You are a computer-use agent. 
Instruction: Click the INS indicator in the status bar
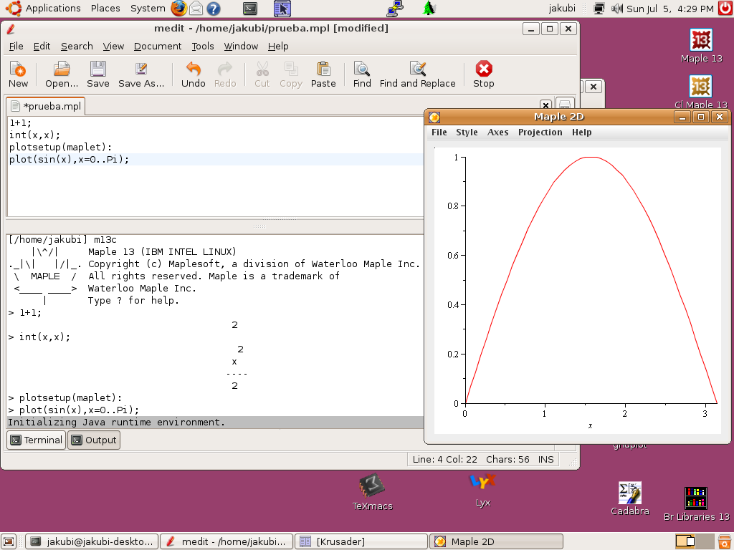coord(545,459)
